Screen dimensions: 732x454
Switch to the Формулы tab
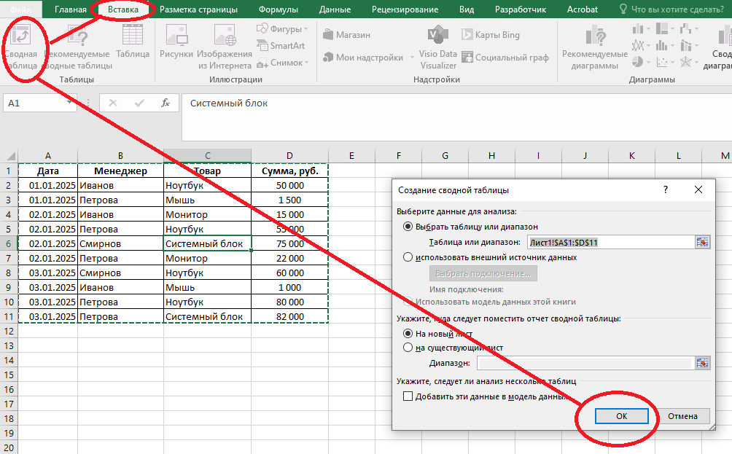(x=279, y=9)
